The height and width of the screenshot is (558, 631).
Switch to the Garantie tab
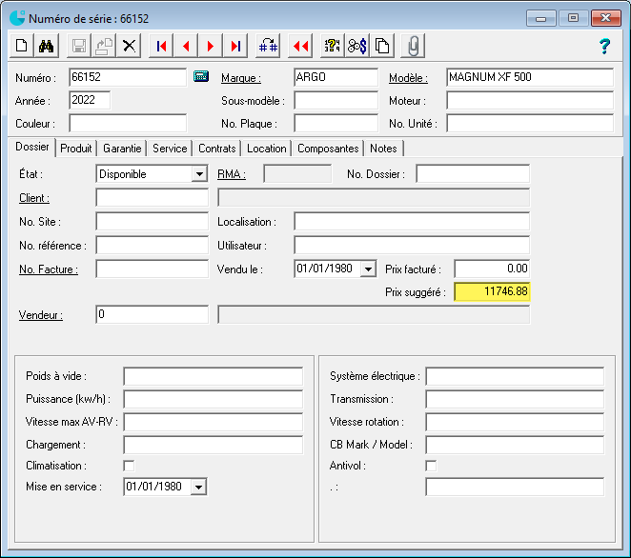pos(122,149)
